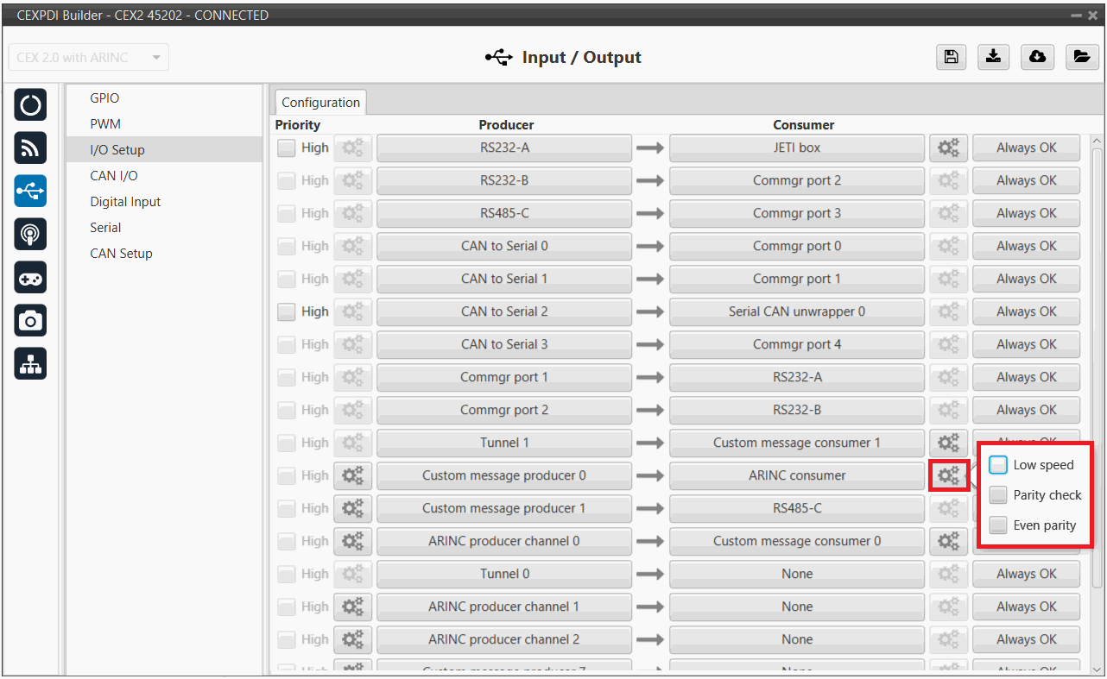The width and height of the screenshot is (1107, 679).
Task: Click the save icon in top toolbar
Action: [951, 57]
